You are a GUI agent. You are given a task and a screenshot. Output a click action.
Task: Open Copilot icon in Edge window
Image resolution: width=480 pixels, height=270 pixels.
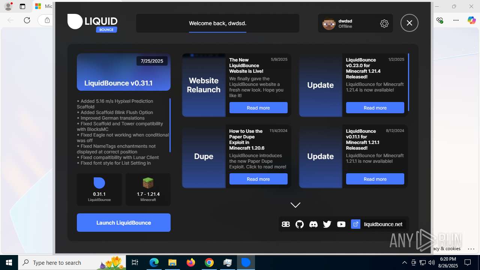(472, 20)
